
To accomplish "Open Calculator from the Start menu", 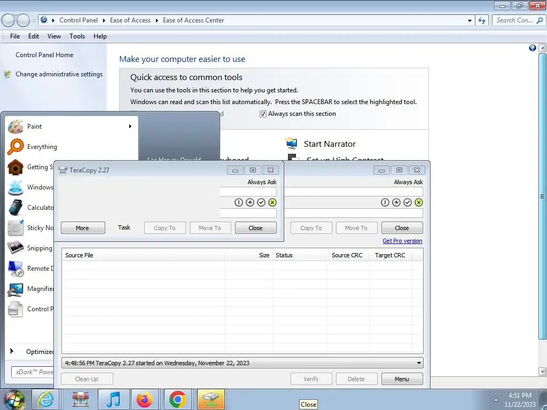I will 30,208.
